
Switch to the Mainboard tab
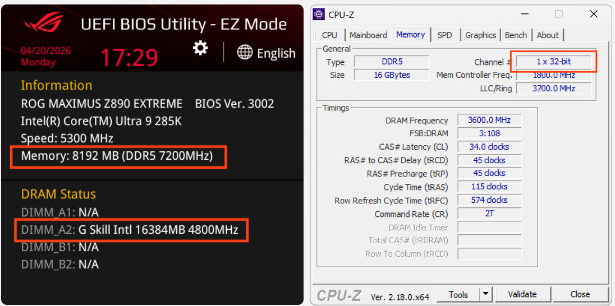[368, 35]
